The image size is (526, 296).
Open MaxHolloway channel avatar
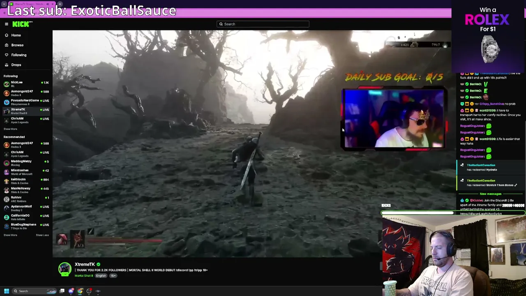7,190
